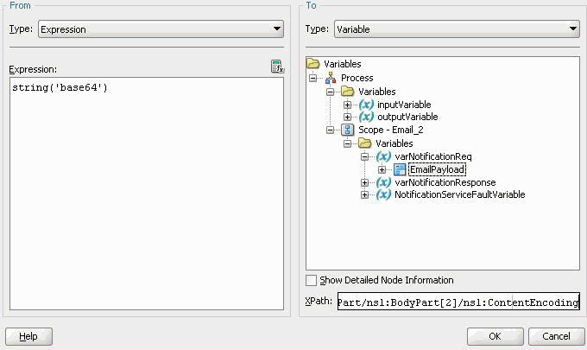
Task: Click the OK button
Action: click(x=495, y=336)
